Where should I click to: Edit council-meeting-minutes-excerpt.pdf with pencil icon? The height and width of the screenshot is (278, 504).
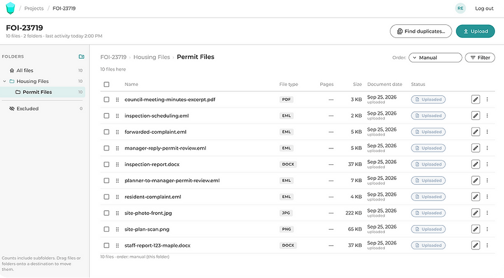[475, 100]
